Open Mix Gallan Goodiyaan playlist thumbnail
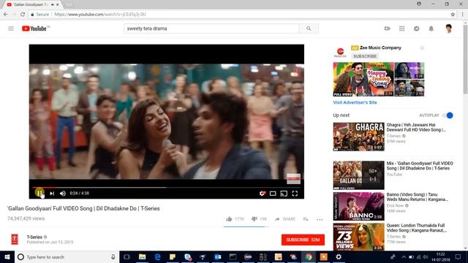This screenshot has height=263, width=468. pyautogui.click(x=359, y=175)
